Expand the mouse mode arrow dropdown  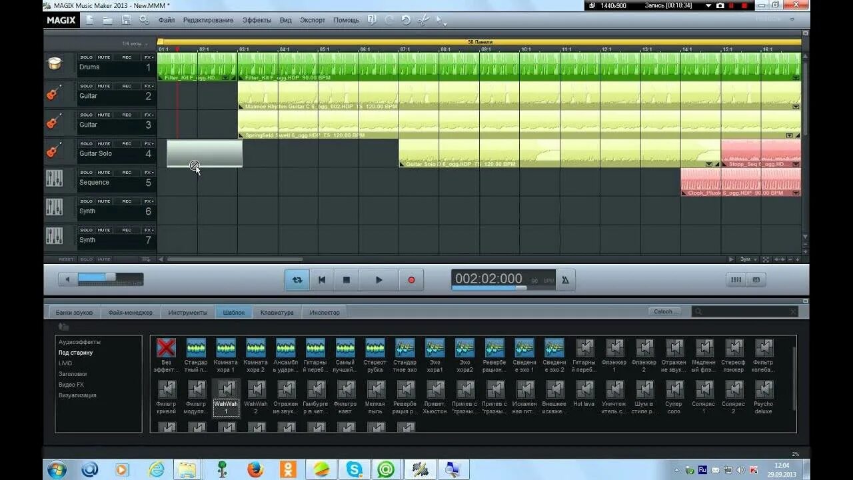coord(444,23)
